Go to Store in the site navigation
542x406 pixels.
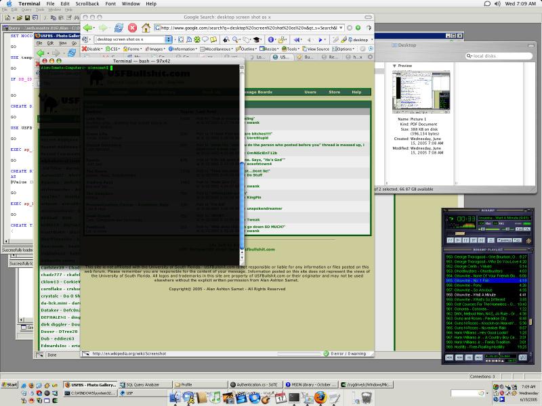click(334, 92)
